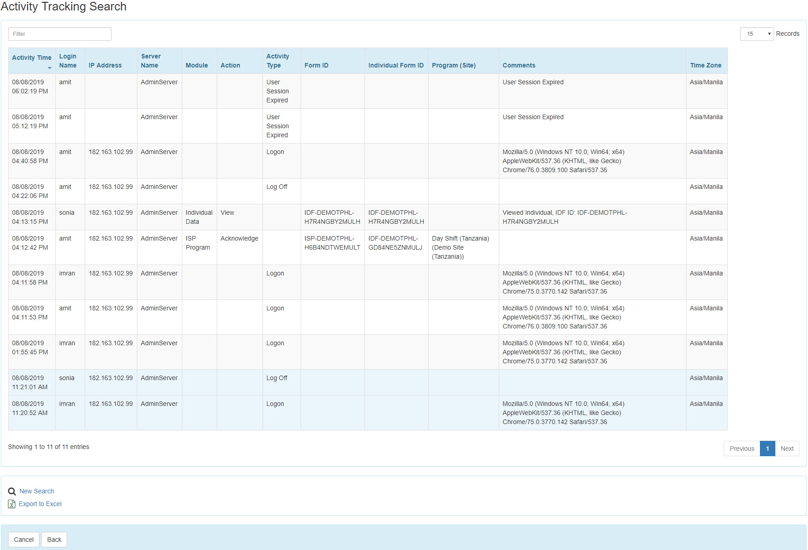This screenshot has height=550, width=808.
Task: Sort by Form ID column header
Action: (x=333, y=61)
